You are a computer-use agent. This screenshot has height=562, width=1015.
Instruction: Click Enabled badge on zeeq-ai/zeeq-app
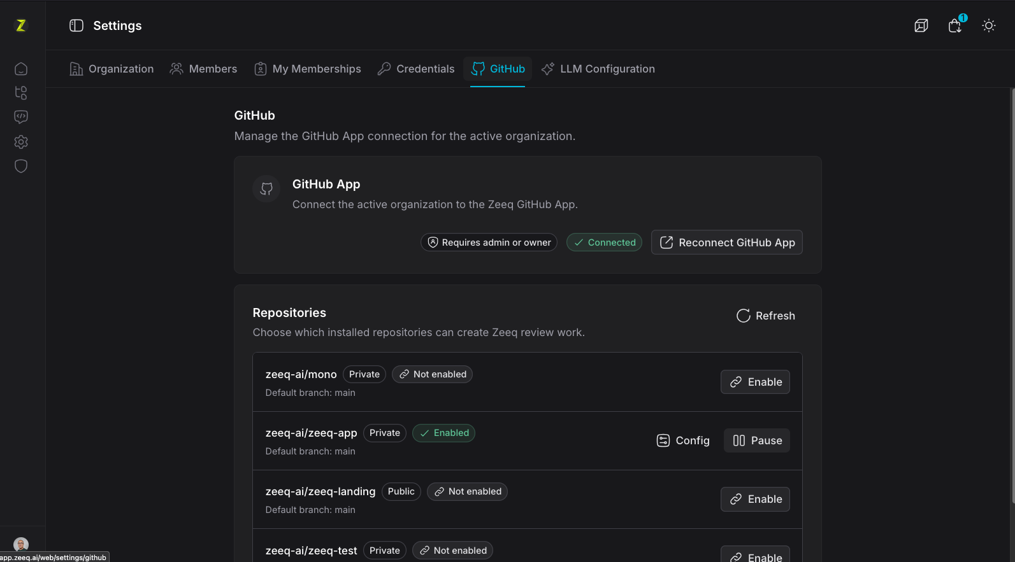(443, 433)
